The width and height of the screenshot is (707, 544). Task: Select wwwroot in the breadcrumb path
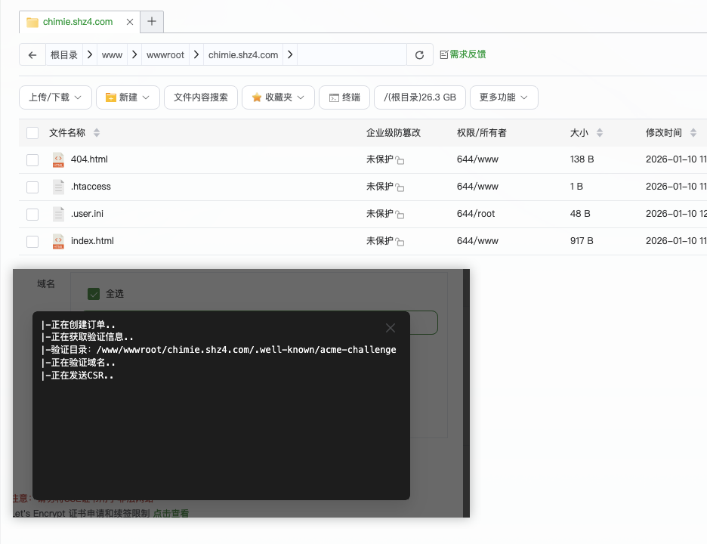coord(165,55)
